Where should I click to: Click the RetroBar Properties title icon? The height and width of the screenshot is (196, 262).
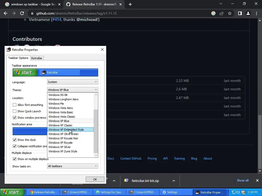coord(8,50)
